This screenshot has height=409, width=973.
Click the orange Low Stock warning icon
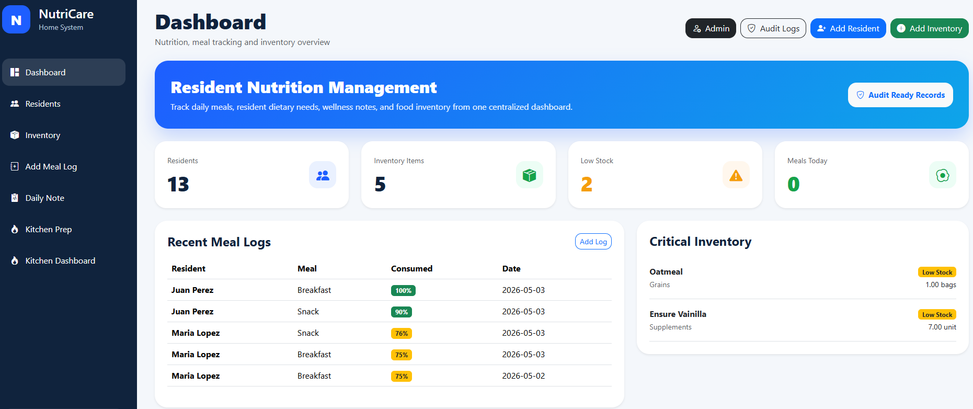[736, 175]
